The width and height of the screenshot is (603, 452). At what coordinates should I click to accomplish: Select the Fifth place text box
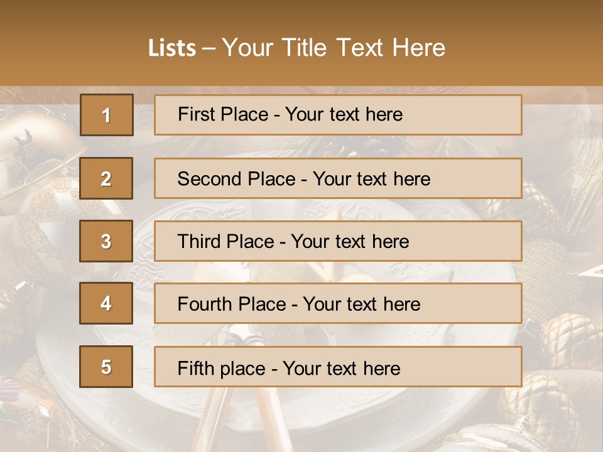tap(338, 367)
